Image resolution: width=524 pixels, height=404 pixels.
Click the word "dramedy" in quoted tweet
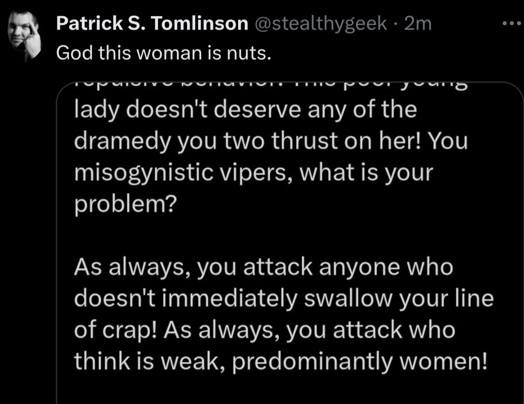[122, 142]
